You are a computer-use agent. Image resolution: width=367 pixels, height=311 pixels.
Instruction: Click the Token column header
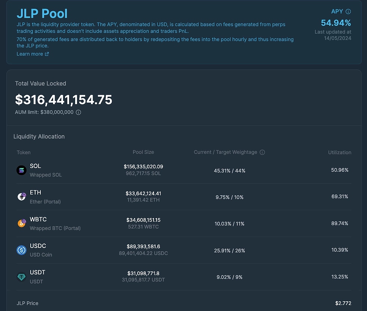coord(24,152)
